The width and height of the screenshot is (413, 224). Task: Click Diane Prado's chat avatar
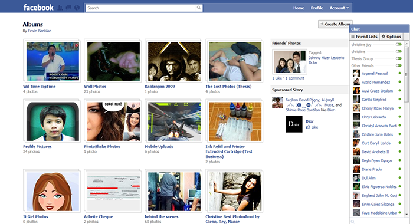click(356, 169)
